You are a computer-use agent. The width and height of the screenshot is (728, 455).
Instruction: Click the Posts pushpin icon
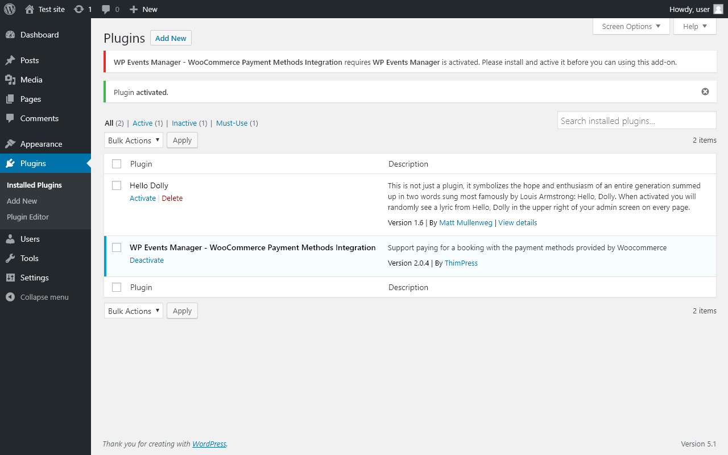pyautogui.click(x=10, y=60)
